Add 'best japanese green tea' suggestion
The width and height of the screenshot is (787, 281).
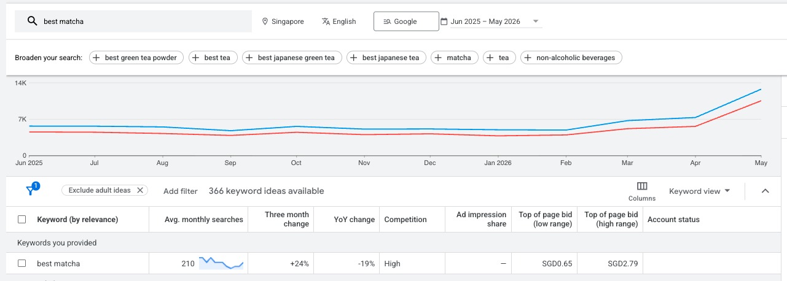pyautogui.click(x=291, y=58)
